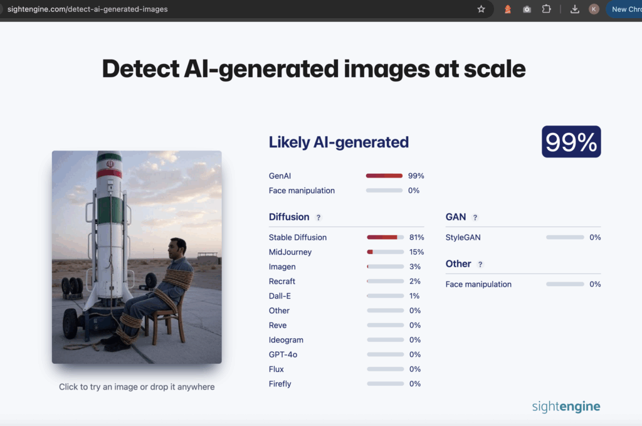Click the Stable Diffusion 81% bar

[386, 237]
